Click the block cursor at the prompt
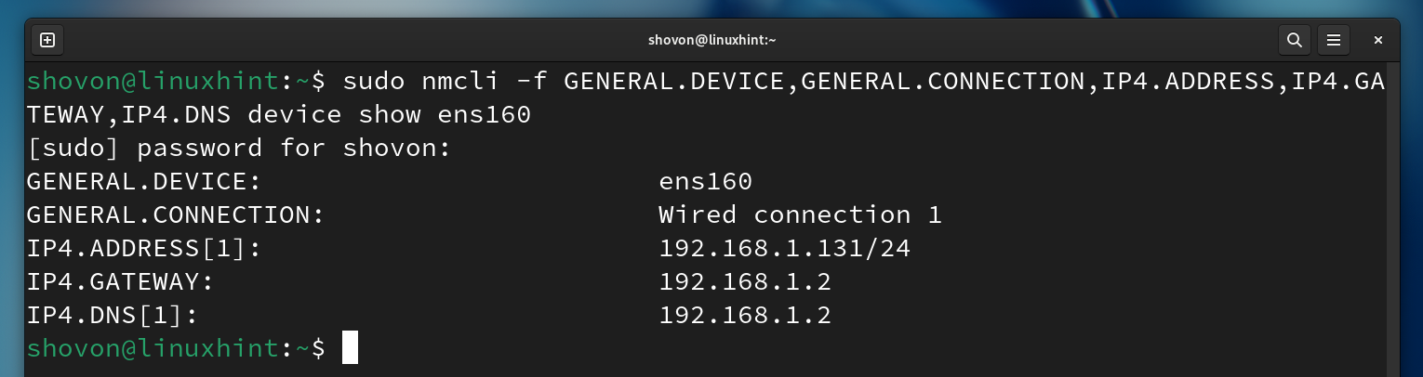1423x377 pixels. 350,348
